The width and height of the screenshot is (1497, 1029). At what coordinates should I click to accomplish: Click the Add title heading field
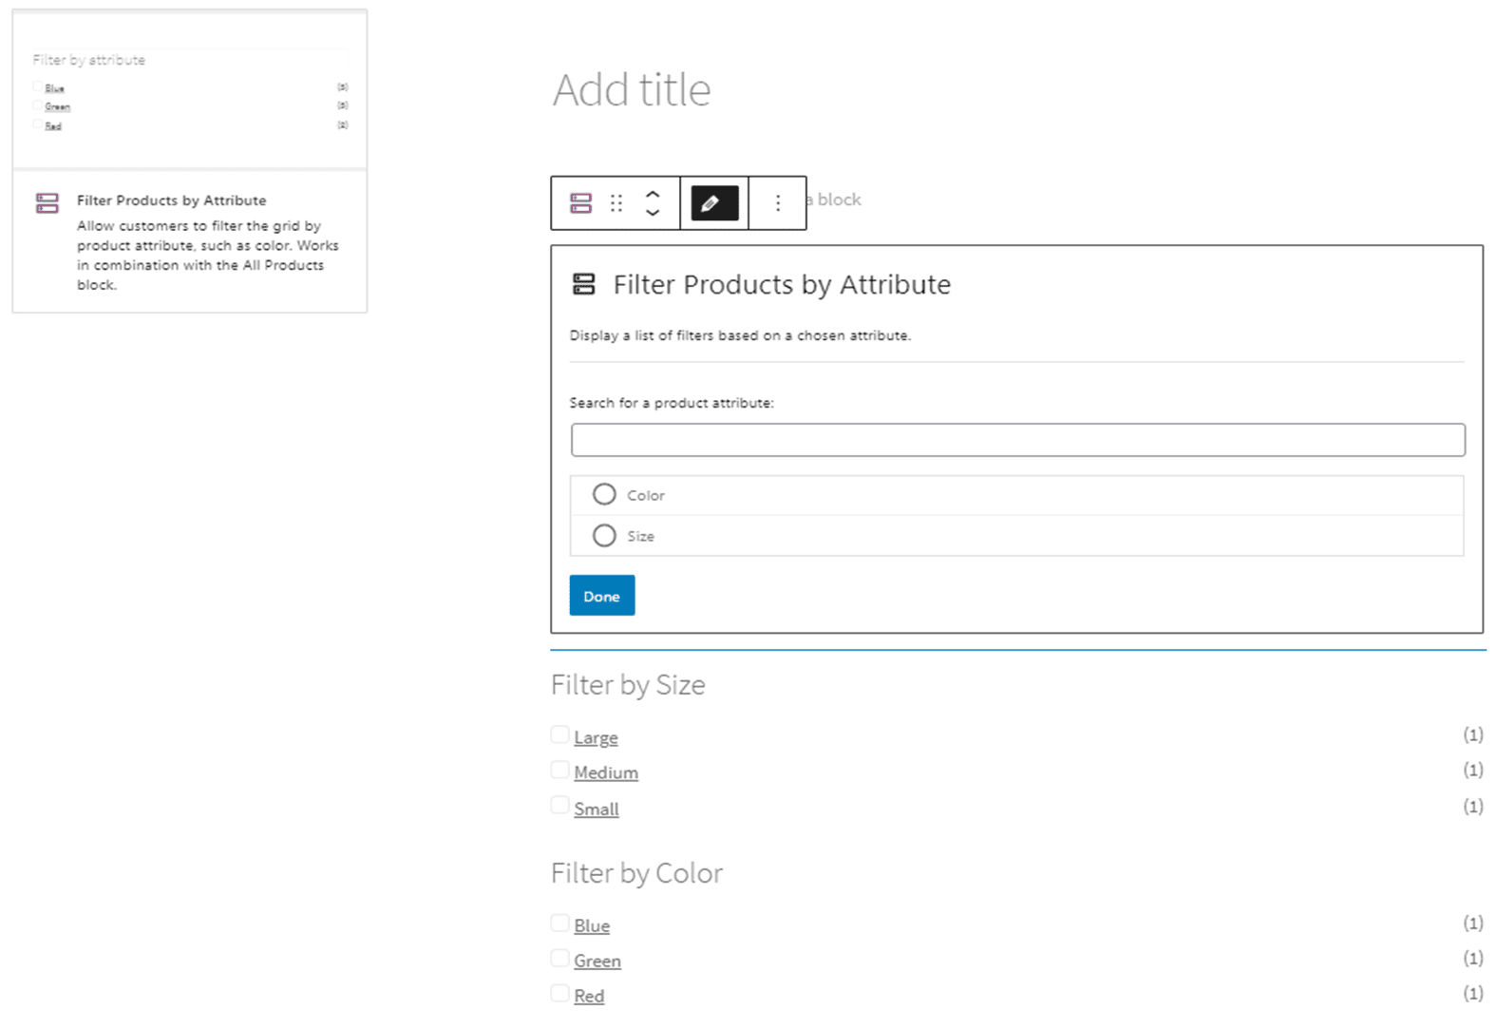(632, 90)
